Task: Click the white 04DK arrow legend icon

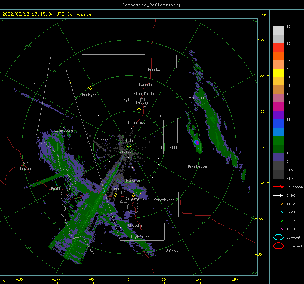Action: (x=278, y=196)
